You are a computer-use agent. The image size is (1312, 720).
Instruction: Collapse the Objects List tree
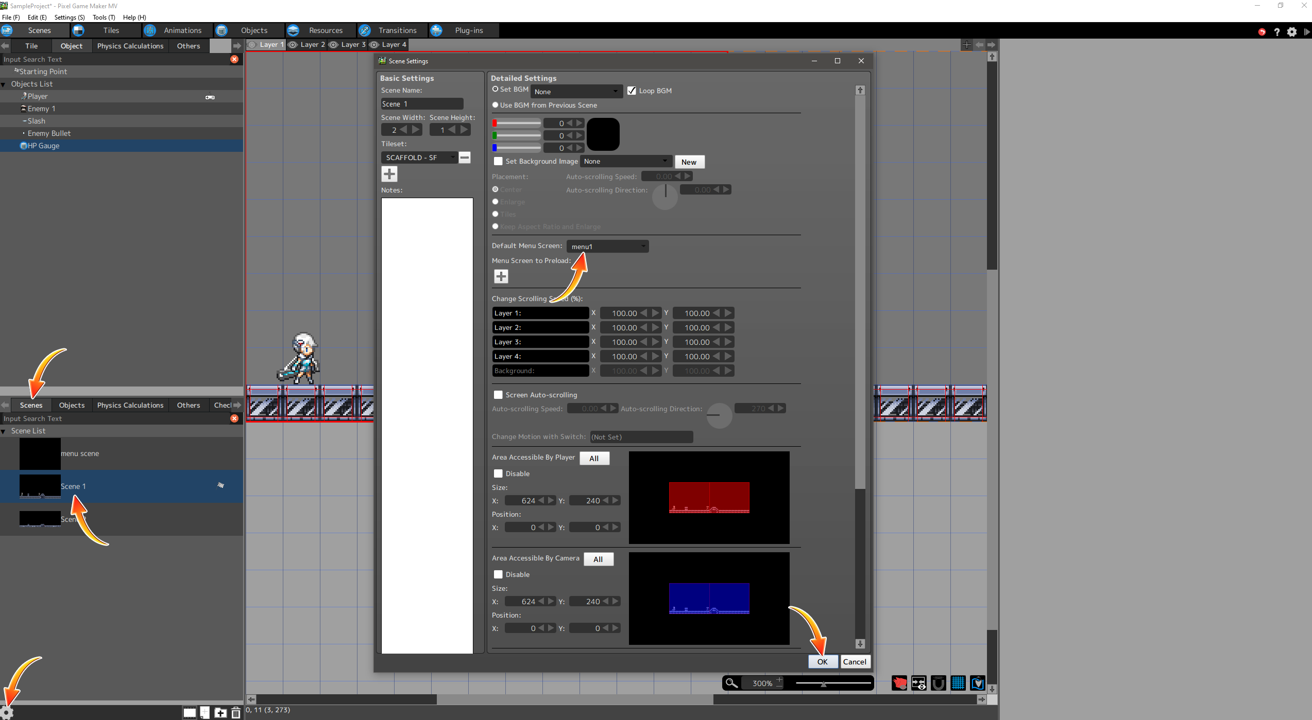[4, 84]
